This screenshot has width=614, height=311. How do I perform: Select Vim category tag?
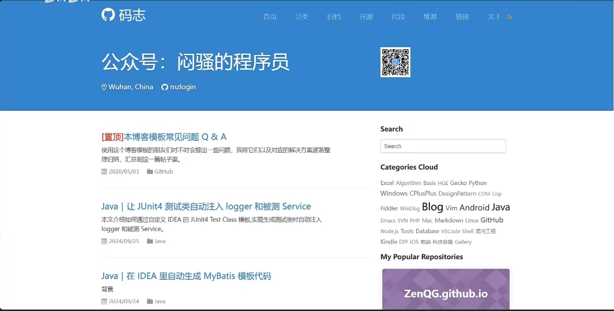point(451,208)
